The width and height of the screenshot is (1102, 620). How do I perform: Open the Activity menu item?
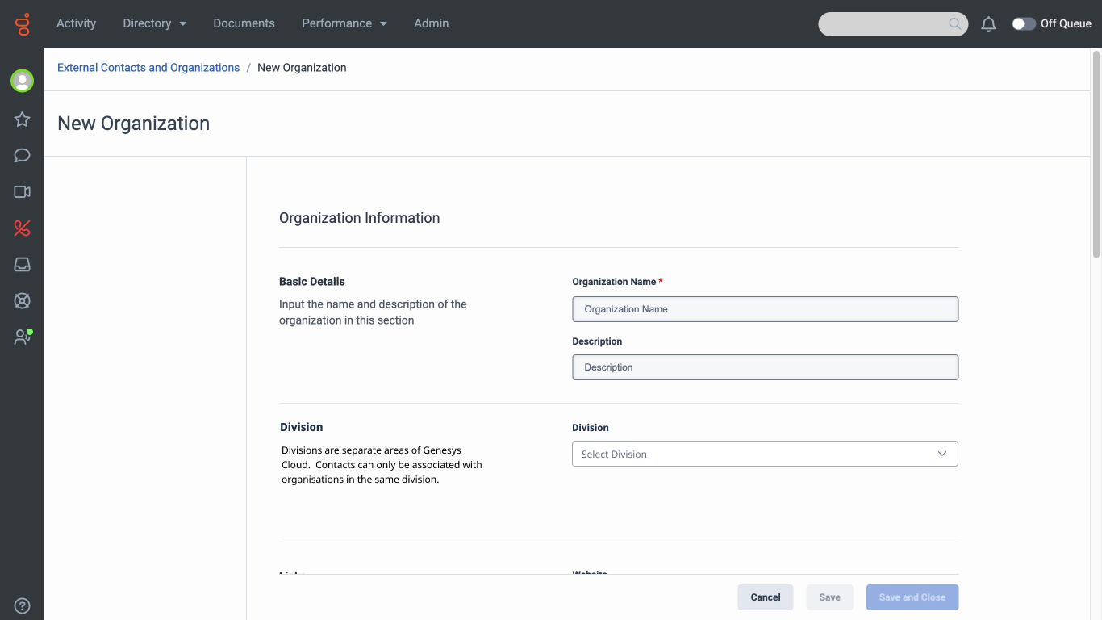coord(76,23)
